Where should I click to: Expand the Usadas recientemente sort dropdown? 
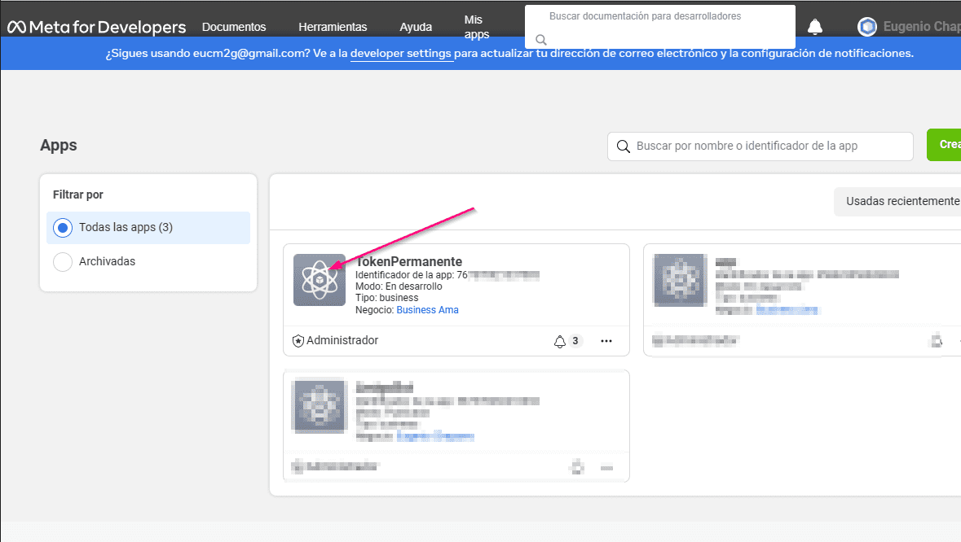coord(901,201)
